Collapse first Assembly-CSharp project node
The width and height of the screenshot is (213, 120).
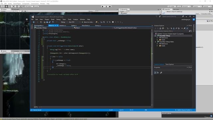coord(155,36)
